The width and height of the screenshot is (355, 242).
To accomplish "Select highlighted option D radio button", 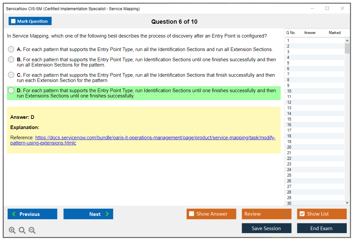I will click(11, 91).
